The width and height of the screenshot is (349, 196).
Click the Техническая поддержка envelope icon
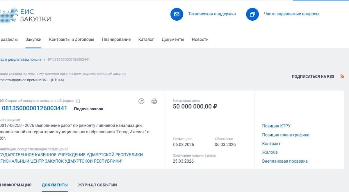[177, 14]
